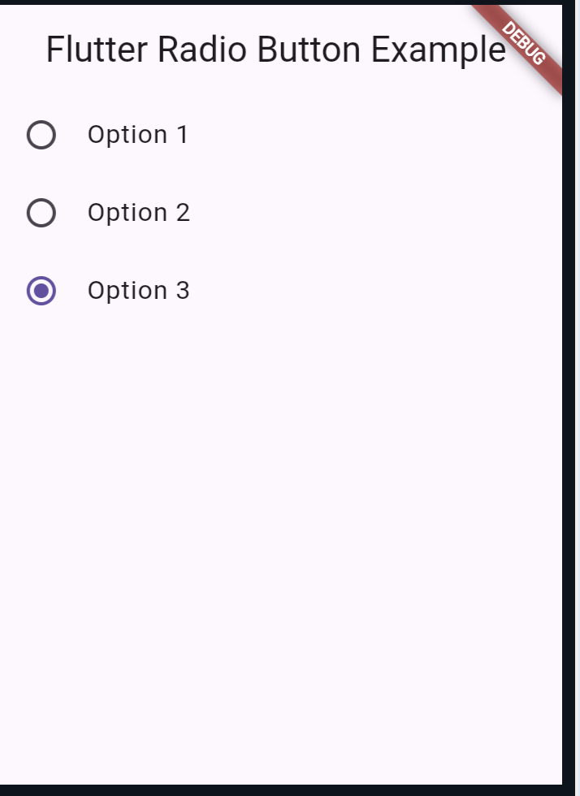Screen dimensions: 580x796
Task: Click the filled Option 3 radio button
Action: [x=41, y=291]
